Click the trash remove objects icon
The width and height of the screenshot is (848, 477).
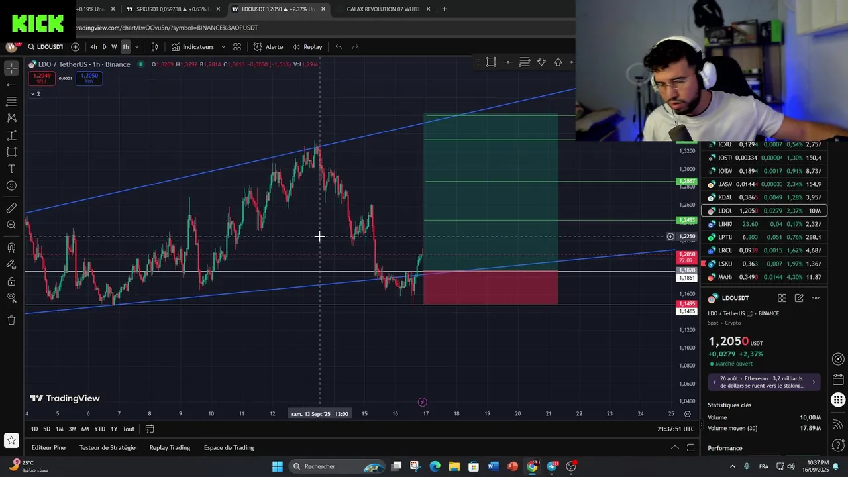pyautogui.click(x=11, y=320)
